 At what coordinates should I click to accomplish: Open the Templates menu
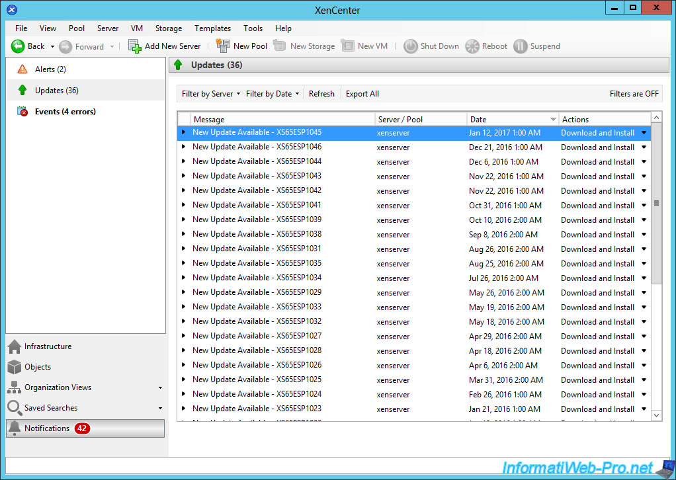212,28
